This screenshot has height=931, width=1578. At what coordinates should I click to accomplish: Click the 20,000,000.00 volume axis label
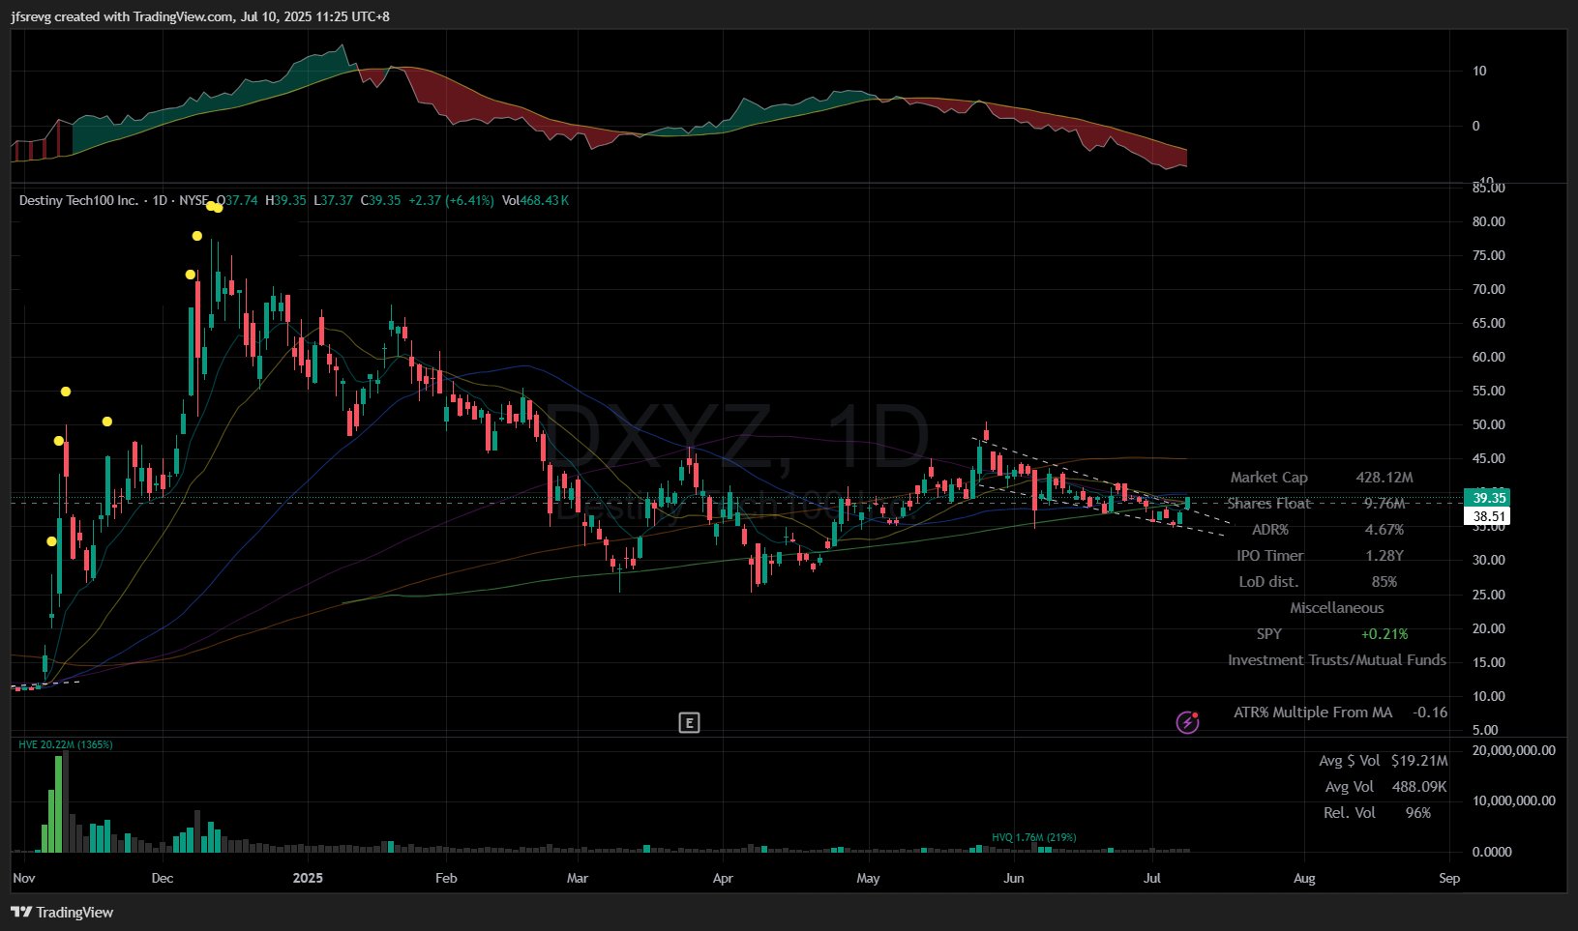pos(1514,750)
